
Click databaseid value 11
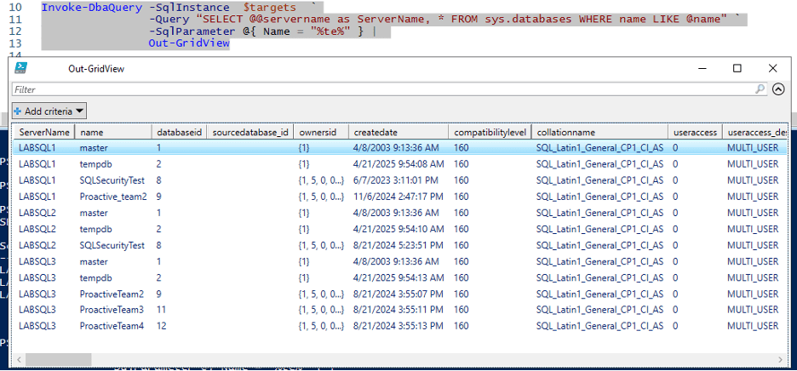161,310
